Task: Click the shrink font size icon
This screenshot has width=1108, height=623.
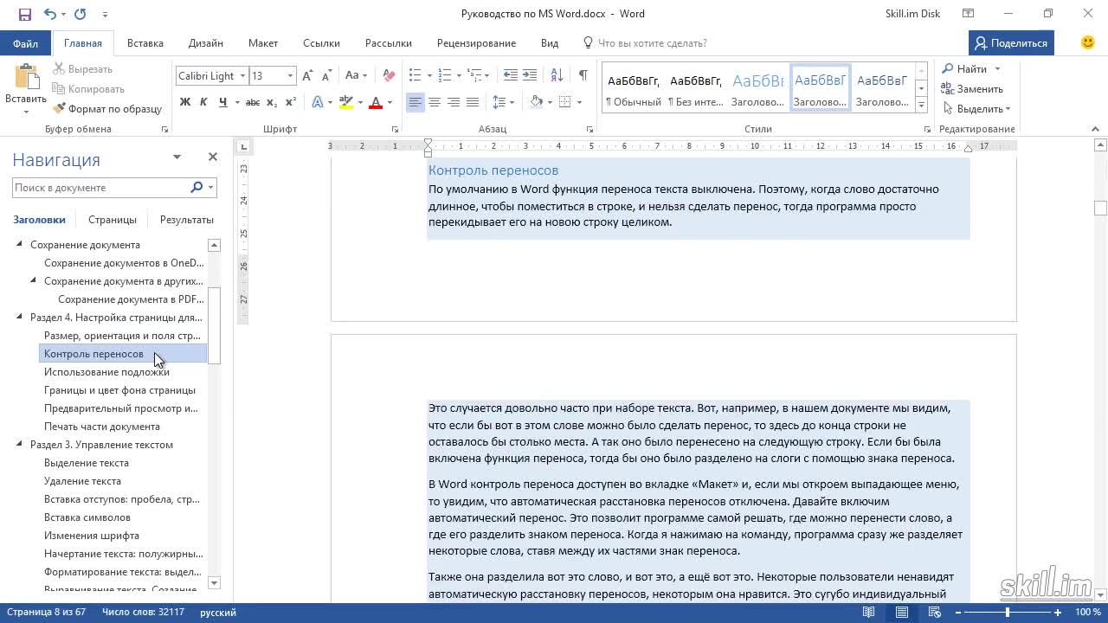Action: pyautogui.click(x=327, y=76)
